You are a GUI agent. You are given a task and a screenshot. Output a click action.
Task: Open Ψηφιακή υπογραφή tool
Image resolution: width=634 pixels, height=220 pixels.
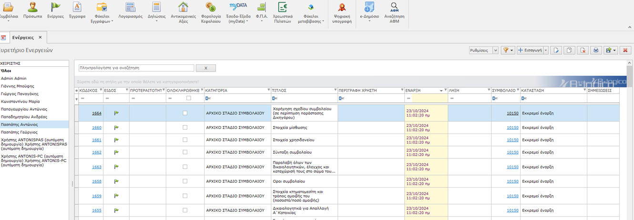(x=341, y=13)
